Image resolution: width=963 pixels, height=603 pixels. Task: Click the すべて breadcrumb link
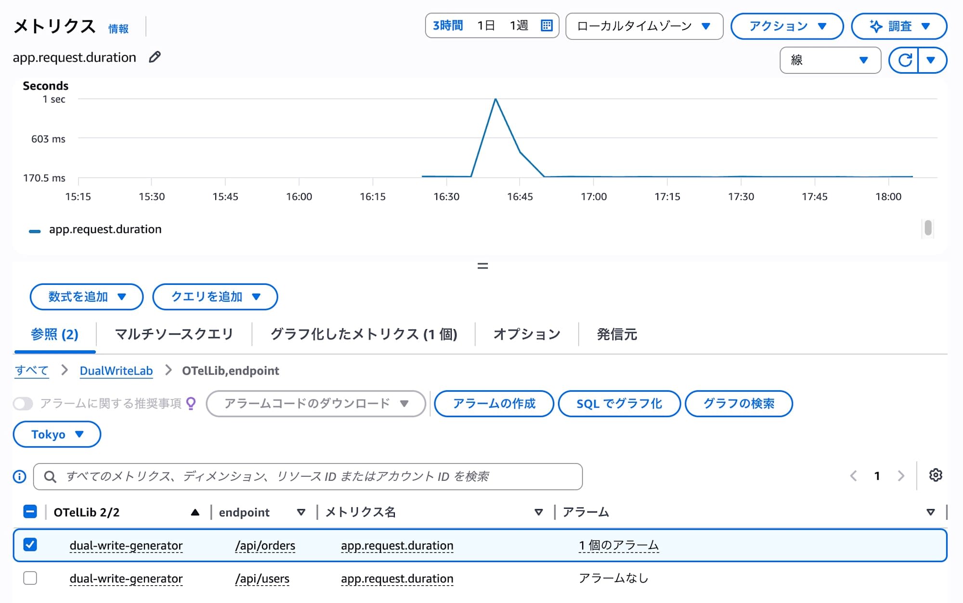pos(32,371)
